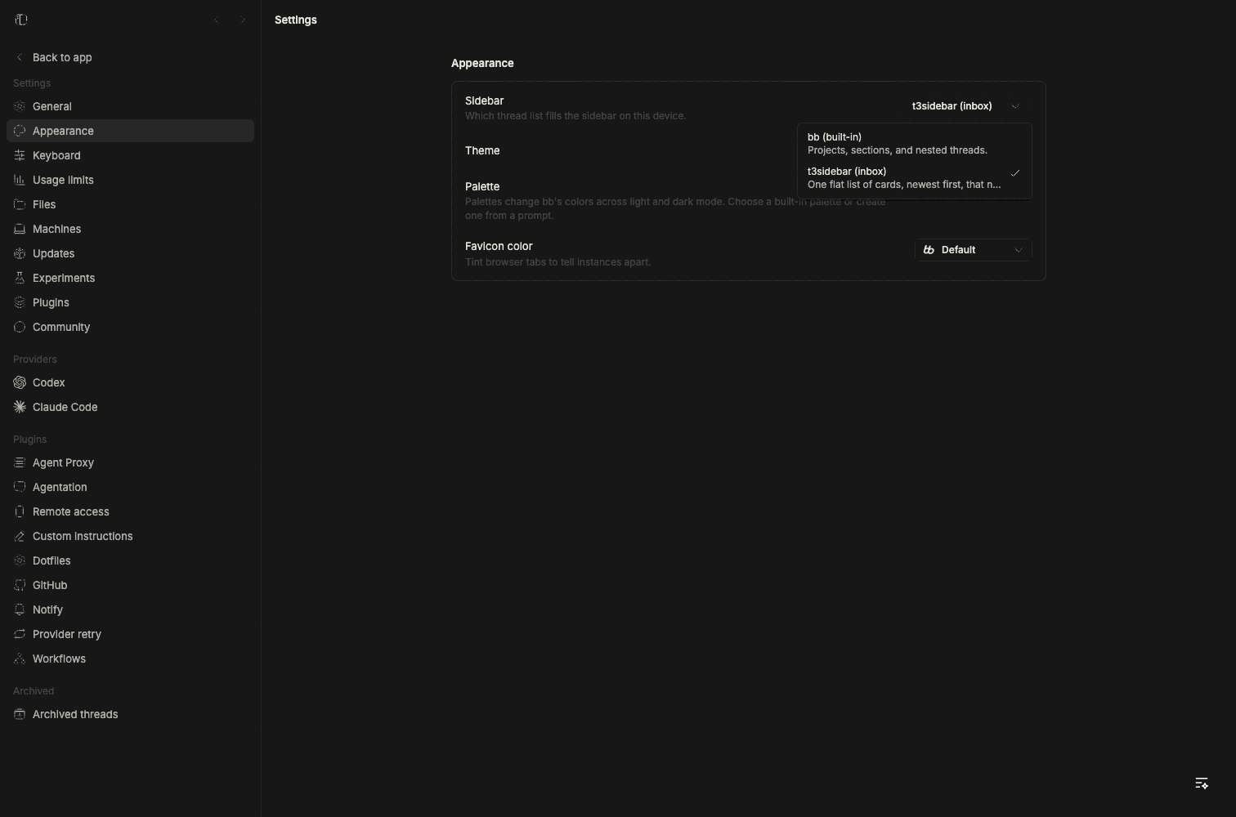
Task: Open Dotfiles plugin settings
Action: pyautogui.click(x=130, y=560)
